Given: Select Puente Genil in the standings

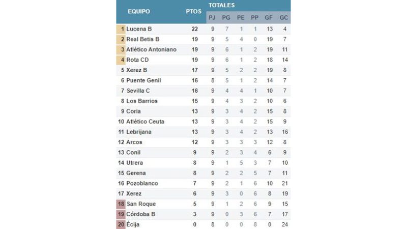Looking at the screenshot, I should (143, 80).
